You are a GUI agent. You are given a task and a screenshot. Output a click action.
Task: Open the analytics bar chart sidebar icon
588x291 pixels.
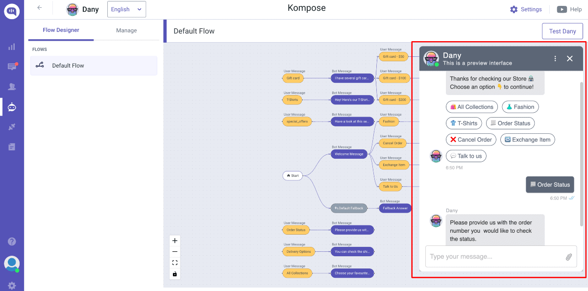tap(12, 47)
